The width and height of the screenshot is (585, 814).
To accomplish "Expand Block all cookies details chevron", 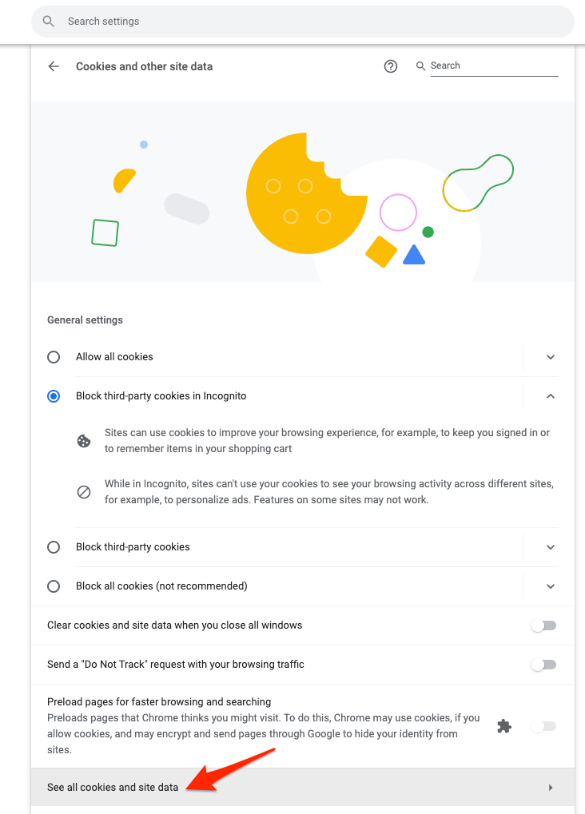I will point(551,586).
